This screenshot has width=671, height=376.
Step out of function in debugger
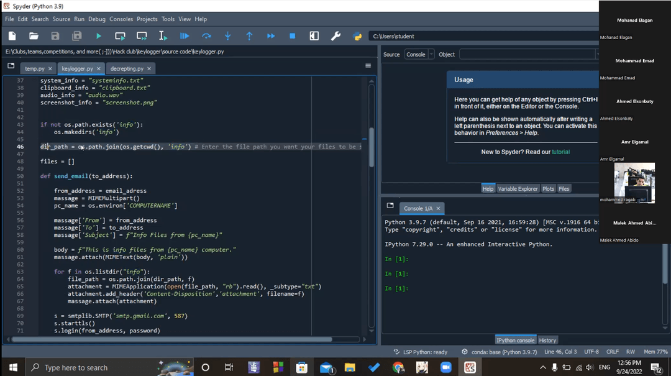click(249, 36)
